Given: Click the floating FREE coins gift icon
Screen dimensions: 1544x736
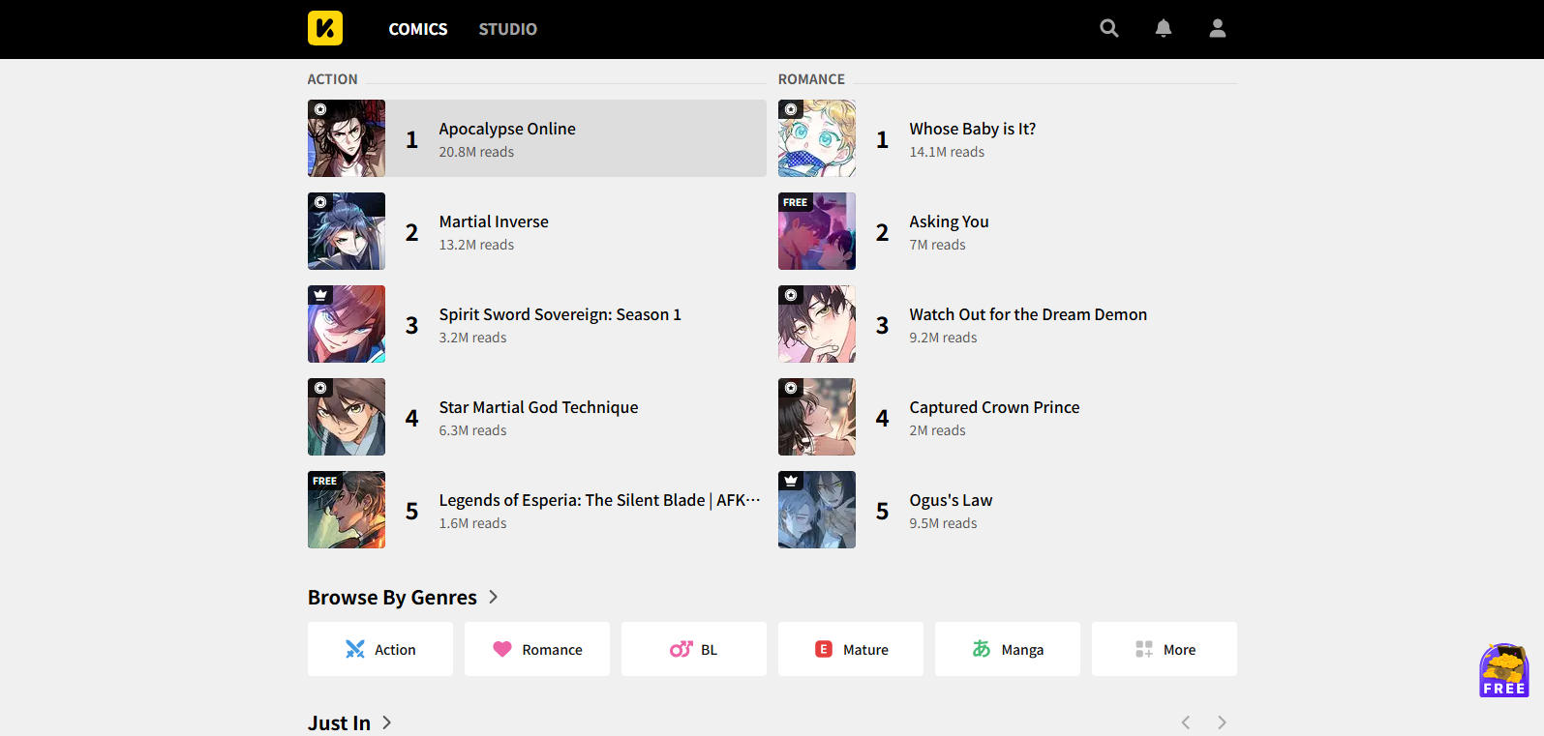Looking at the screenshot, I should click(1503, 670).
